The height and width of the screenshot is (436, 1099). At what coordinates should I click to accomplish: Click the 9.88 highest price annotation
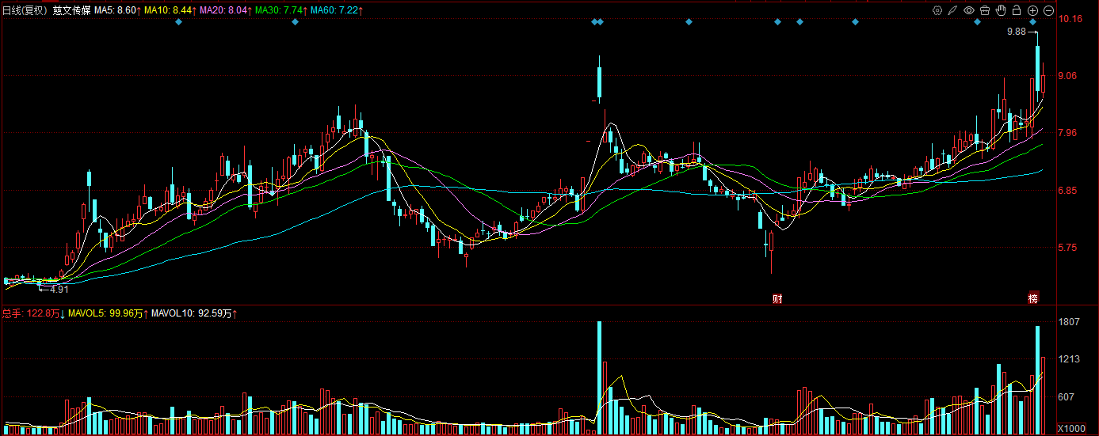1017,32
